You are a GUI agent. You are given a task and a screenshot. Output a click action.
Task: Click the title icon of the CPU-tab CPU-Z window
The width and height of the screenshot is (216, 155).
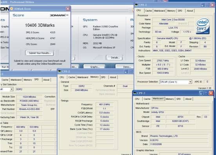click(136, 5)
